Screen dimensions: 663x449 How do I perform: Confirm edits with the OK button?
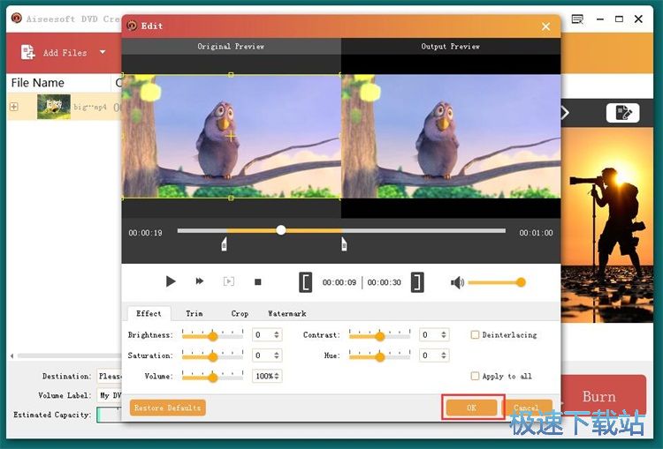pos(471,408)
